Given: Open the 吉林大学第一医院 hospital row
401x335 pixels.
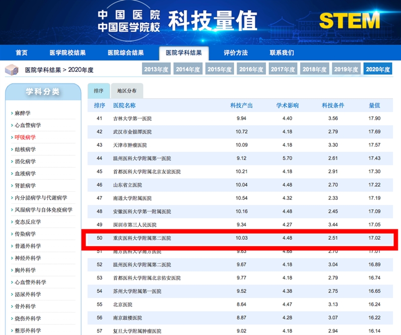Looking at the screenshot, I should (132, 119).
